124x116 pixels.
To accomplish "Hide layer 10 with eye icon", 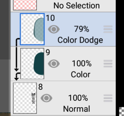I will 54,29.
